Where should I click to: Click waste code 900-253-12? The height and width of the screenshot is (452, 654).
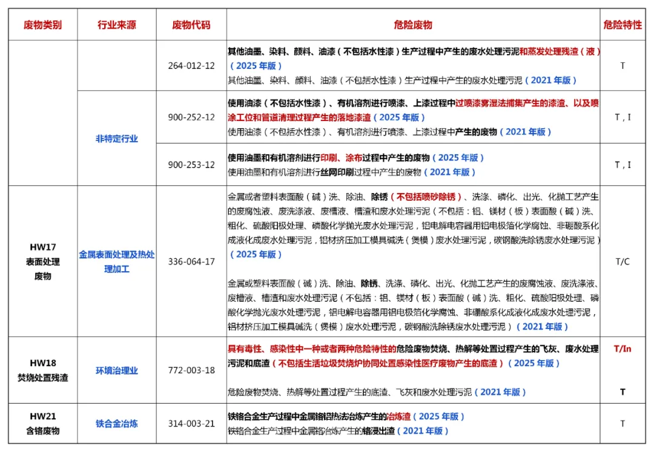tap(191, 165)
